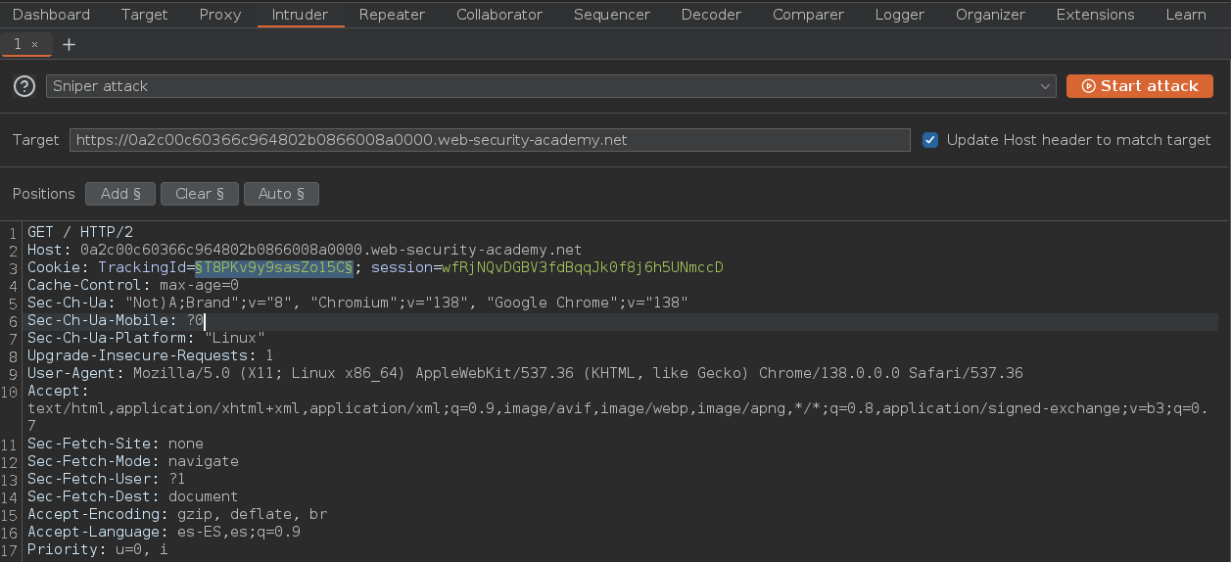Image resolution: width=1231 pixels, height=562 pixels.
Task: Switch to the Repeater tab
Action: tap(392, 15)
